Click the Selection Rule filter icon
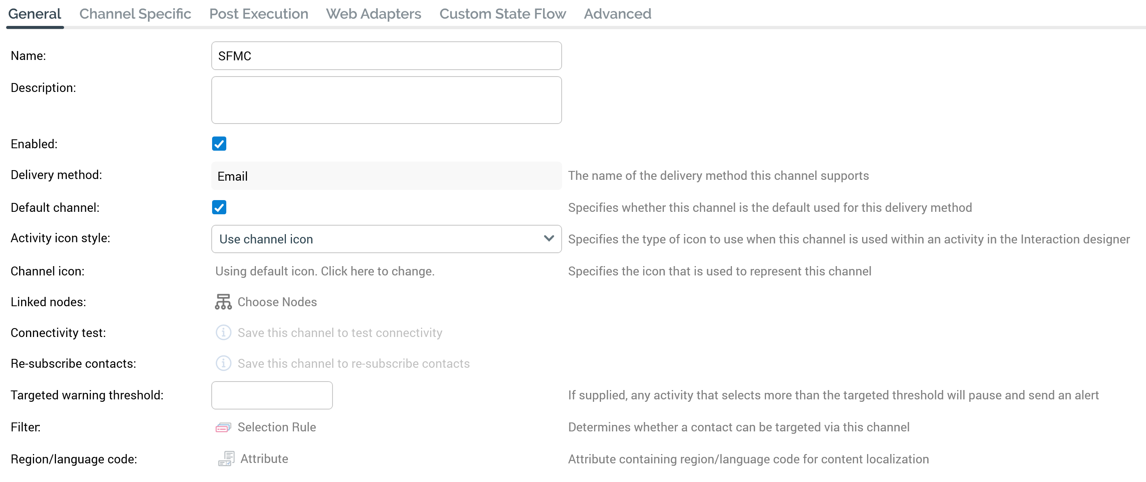 tap(223, 427)
